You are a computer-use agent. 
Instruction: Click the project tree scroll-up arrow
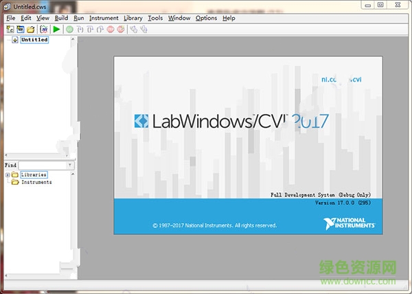point(73,39)
